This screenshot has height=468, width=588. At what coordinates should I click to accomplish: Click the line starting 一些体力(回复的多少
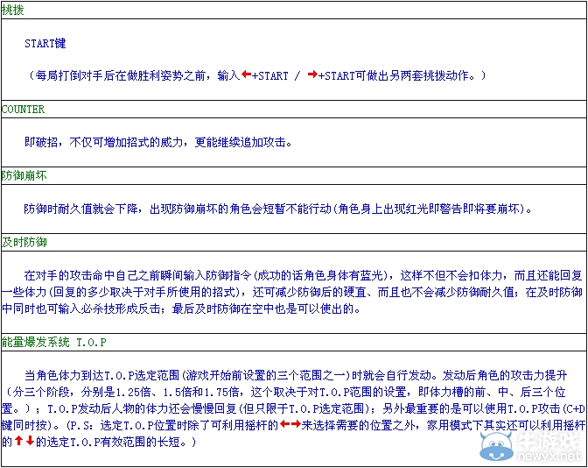pos(292,292)
